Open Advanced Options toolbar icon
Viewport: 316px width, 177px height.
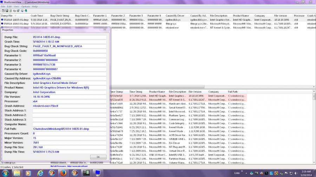click(x=3, y=11)
